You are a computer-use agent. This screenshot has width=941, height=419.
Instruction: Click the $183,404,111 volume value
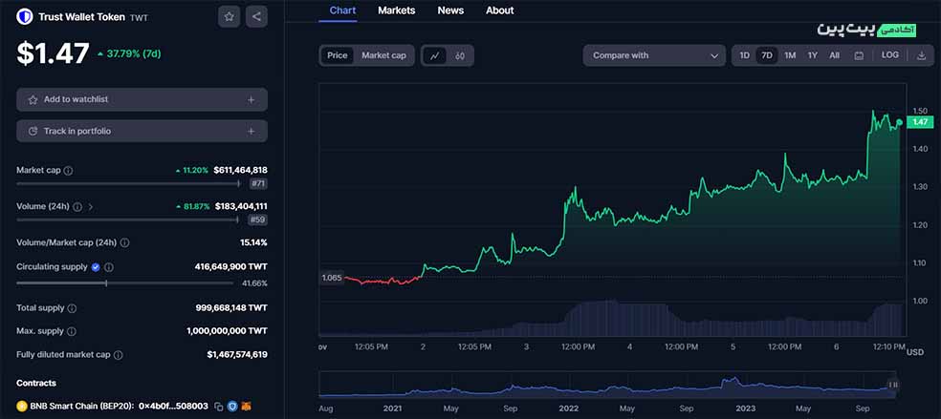pos(241,206)
